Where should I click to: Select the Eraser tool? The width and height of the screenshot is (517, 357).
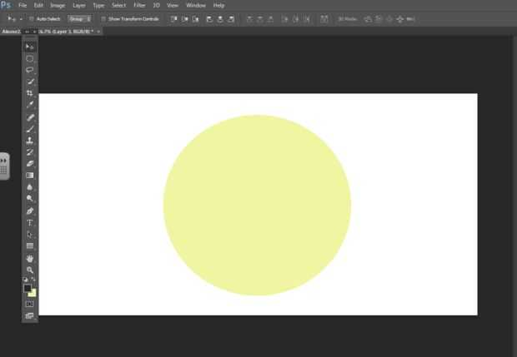pos(30,164)
